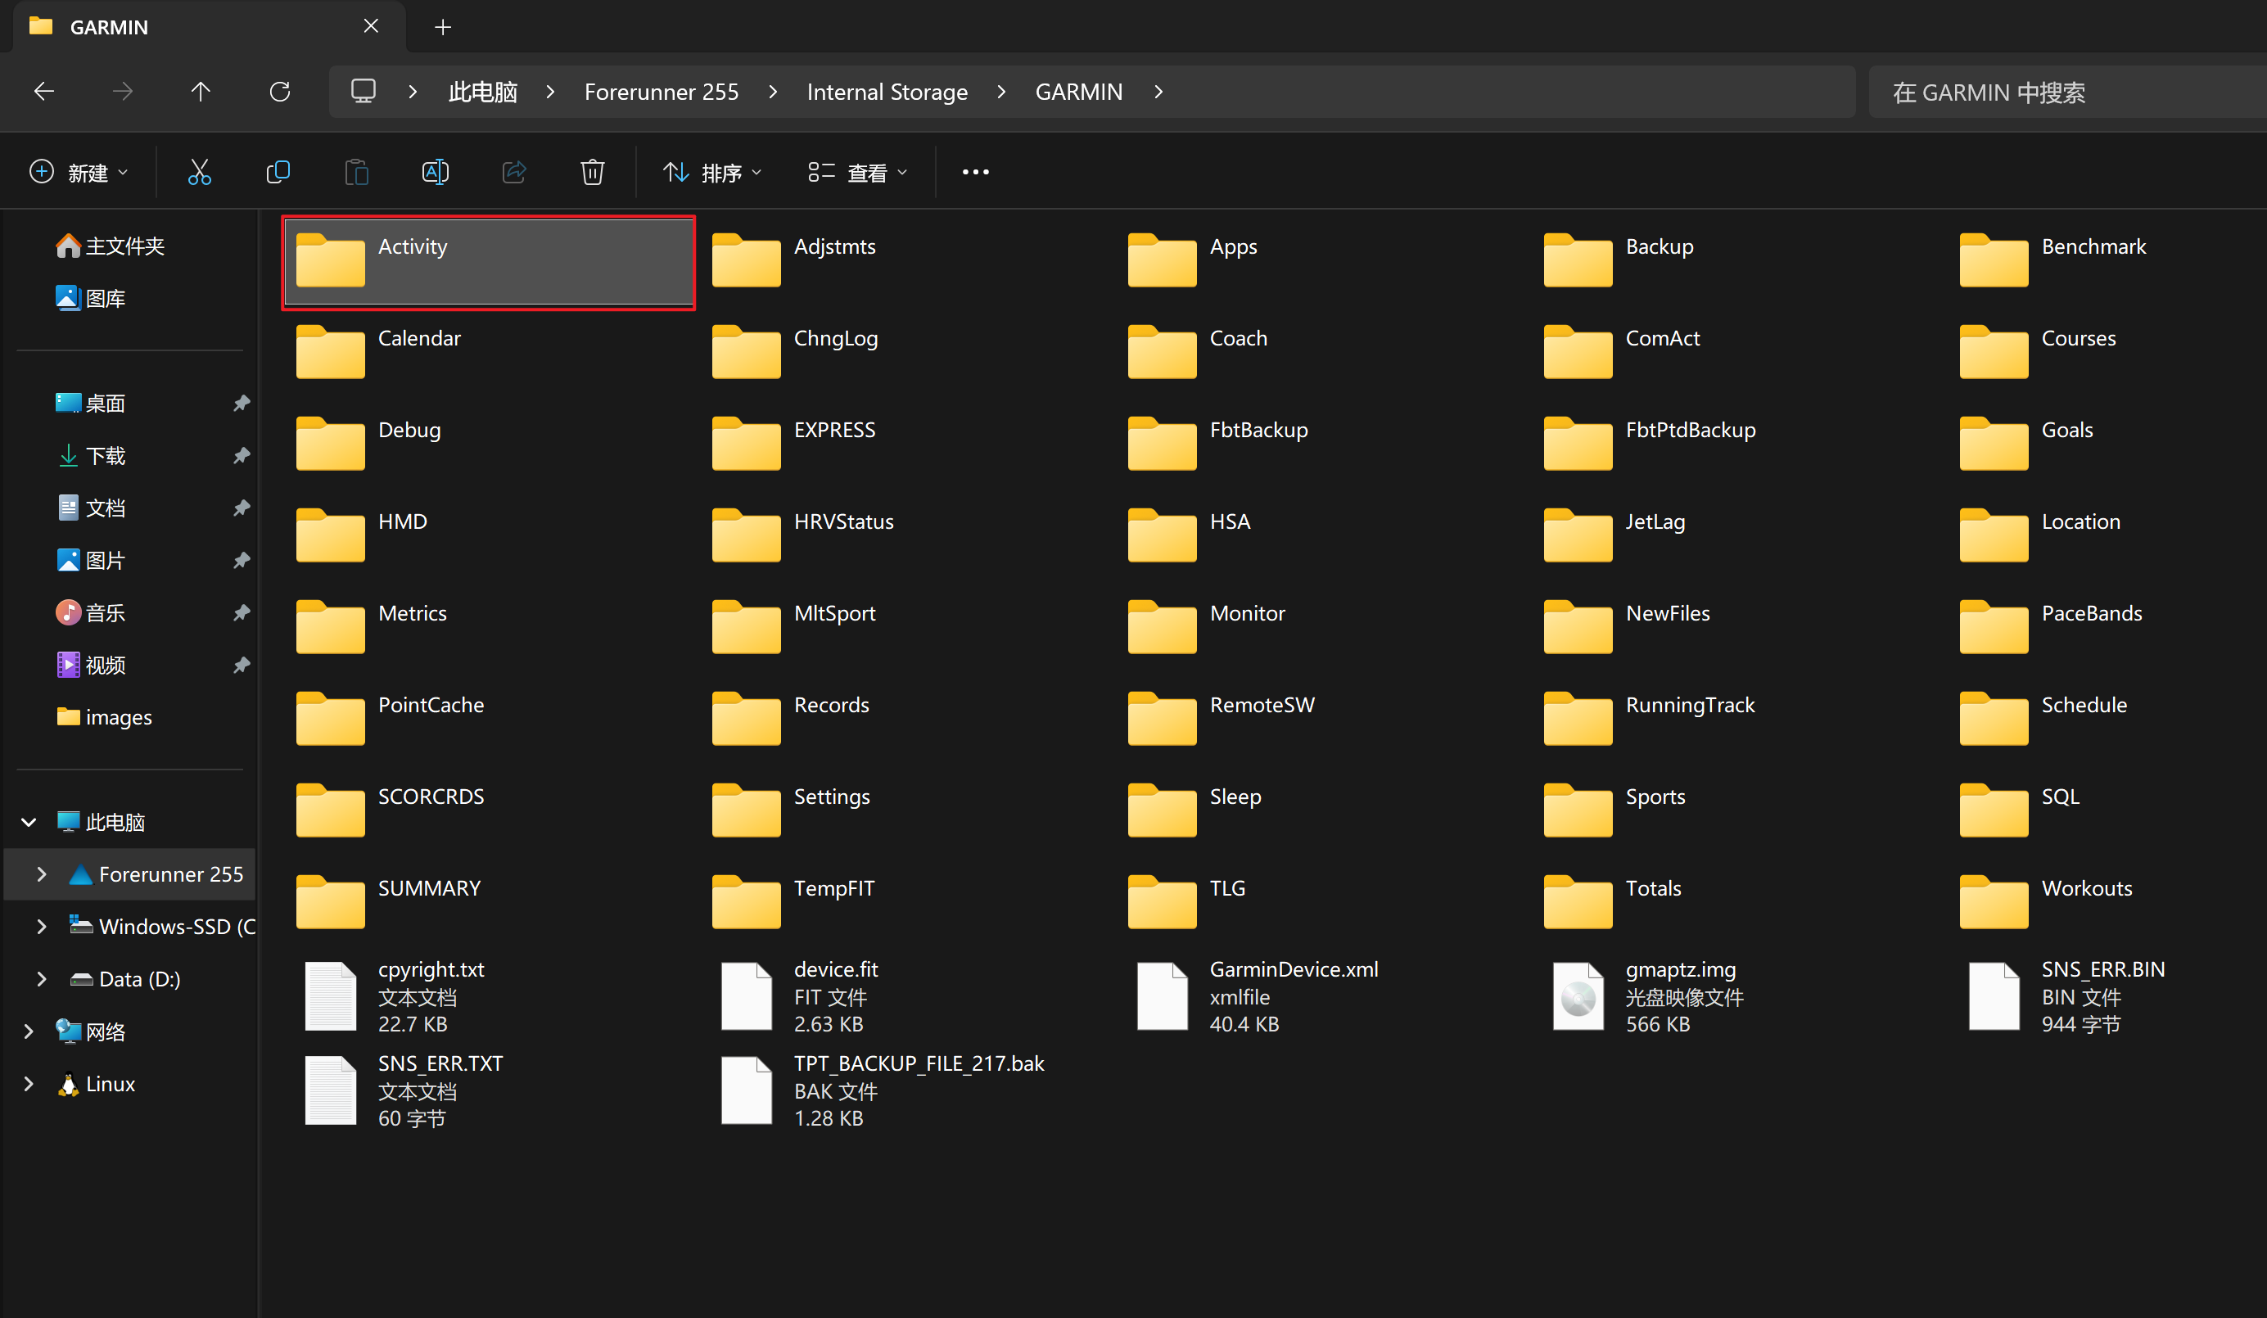
Task: Click the search GARMIN input field
Action: tap(2068, 91)
